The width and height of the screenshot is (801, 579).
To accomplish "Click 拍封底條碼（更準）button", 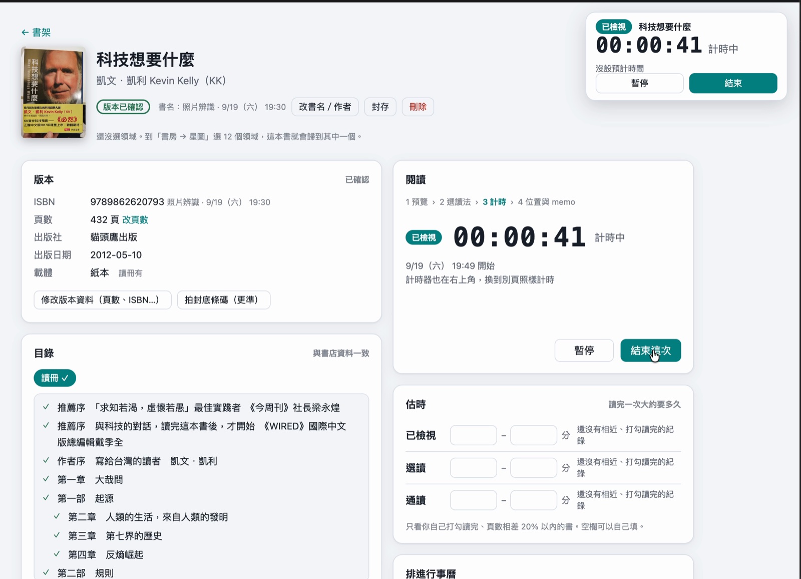I will point(224,300).
